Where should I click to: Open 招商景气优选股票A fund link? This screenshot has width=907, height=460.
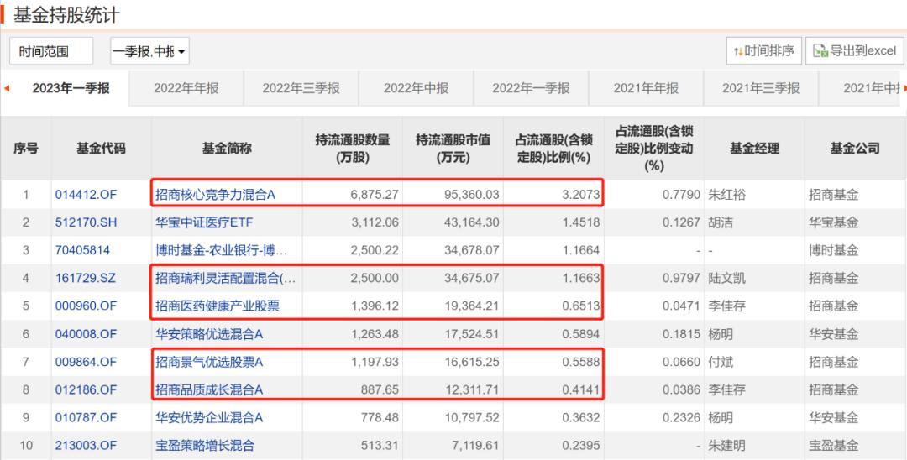[x=209, y=362]
